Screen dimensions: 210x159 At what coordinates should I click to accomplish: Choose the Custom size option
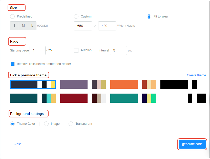[x=76, y=16]
